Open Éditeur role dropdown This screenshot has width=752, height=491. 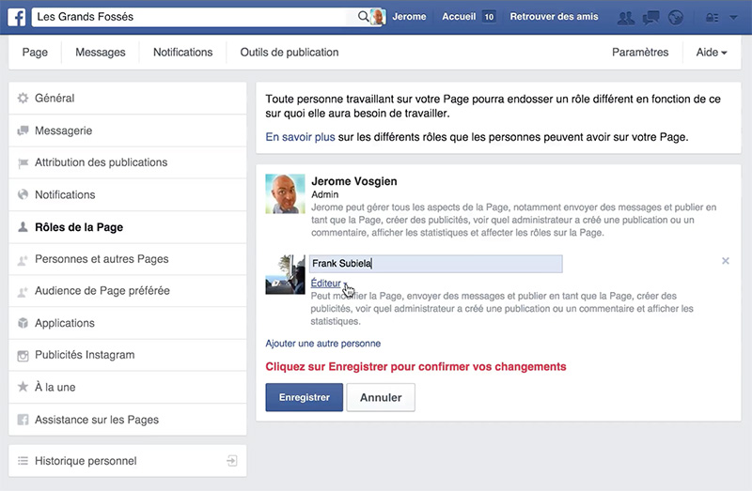[328, 284]
